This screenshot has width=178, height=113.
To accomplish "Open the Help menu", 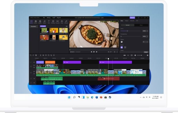I will pos(54,17).
